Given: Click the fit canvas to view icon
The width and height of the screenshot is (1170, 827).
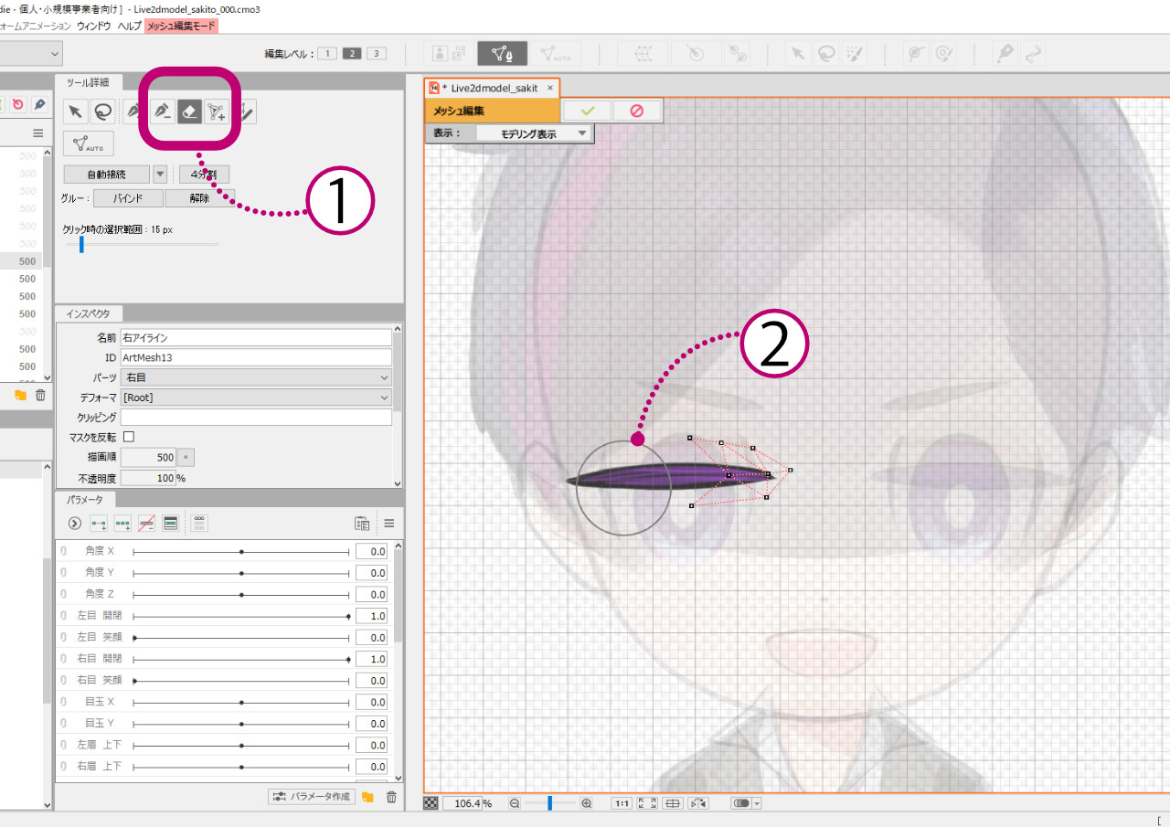Looking at the screenshot, I should (647, 803).
